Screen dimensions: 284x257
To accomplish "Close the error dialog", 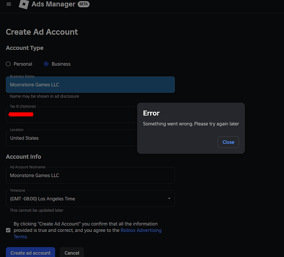I will tap(228, 142).
